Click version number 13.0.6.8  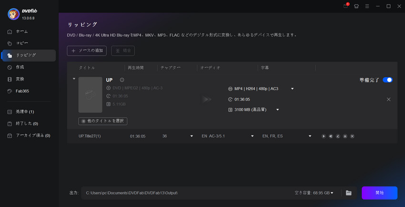point(28,18)
